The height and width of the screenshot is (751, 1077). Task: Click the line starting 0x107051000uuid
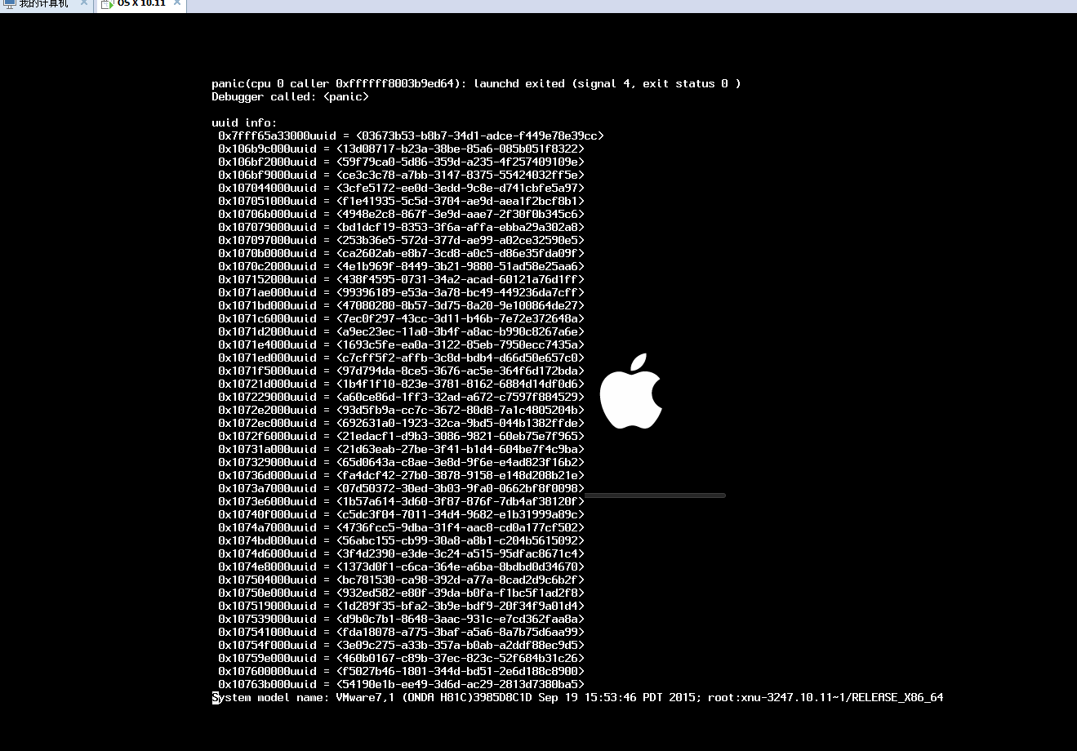coord(401,201)
